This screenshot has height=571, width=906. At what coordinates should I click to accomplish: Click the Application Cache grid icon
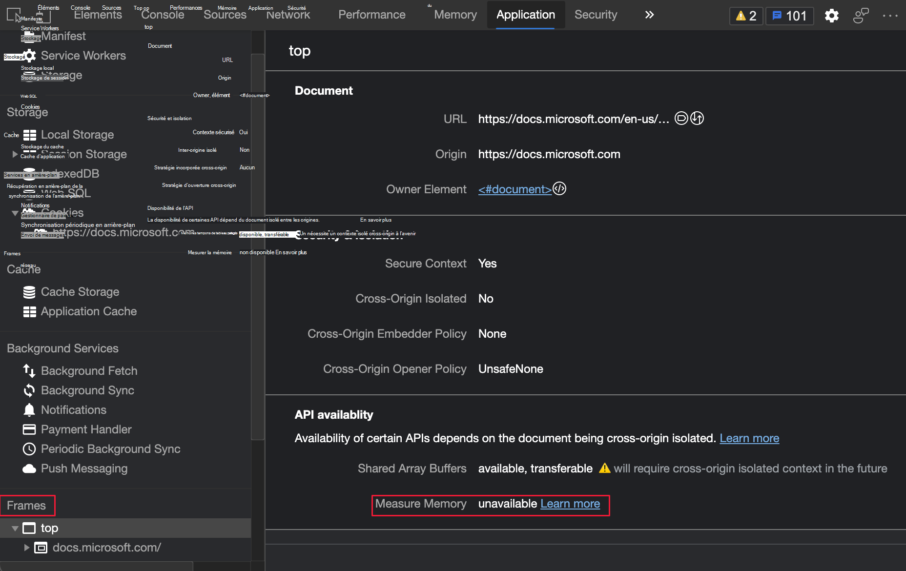(x=30, y=311)
